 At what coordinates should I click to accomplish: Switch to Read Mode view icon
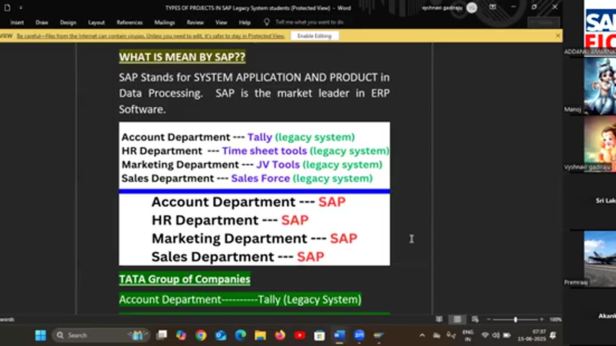tap(439, 319)
